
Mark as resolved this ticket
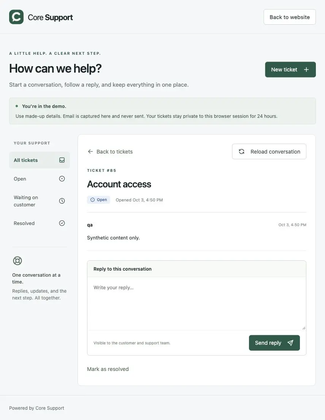(108, 369)
